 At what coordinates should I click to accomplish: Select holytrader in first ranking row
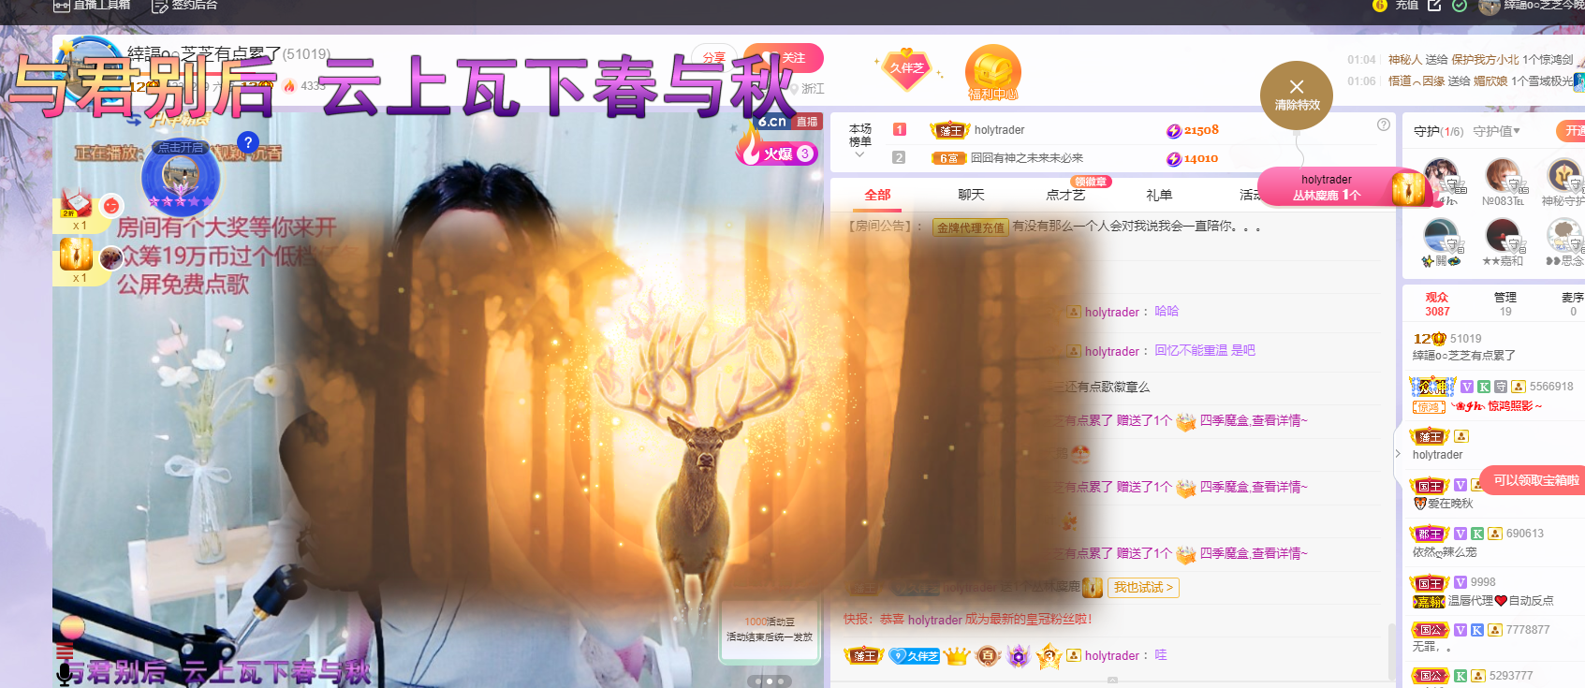(x=999, y=130)
